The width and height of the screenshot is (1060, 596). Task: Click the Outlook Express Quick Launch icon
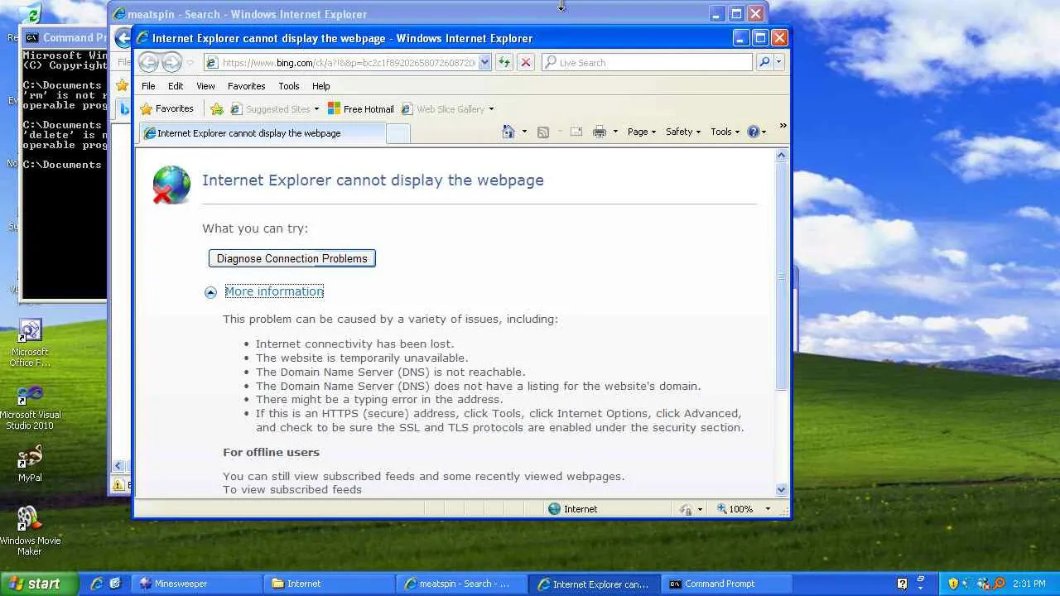coord(115,584)
